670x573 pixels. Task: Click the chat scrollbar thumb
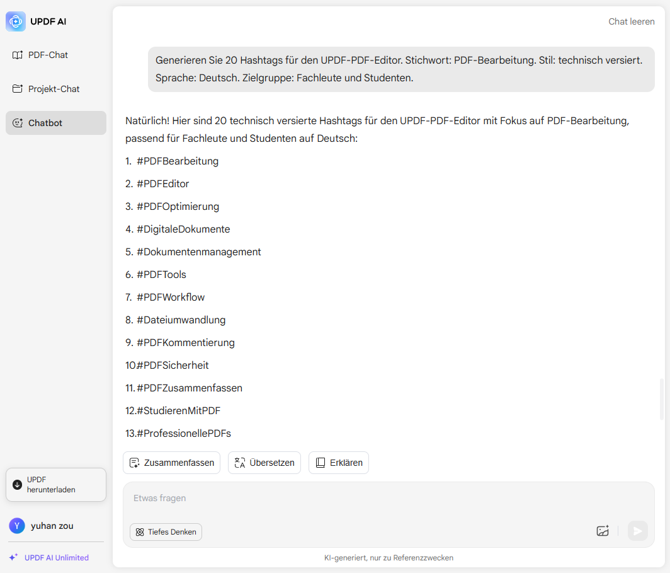(661, 399)
